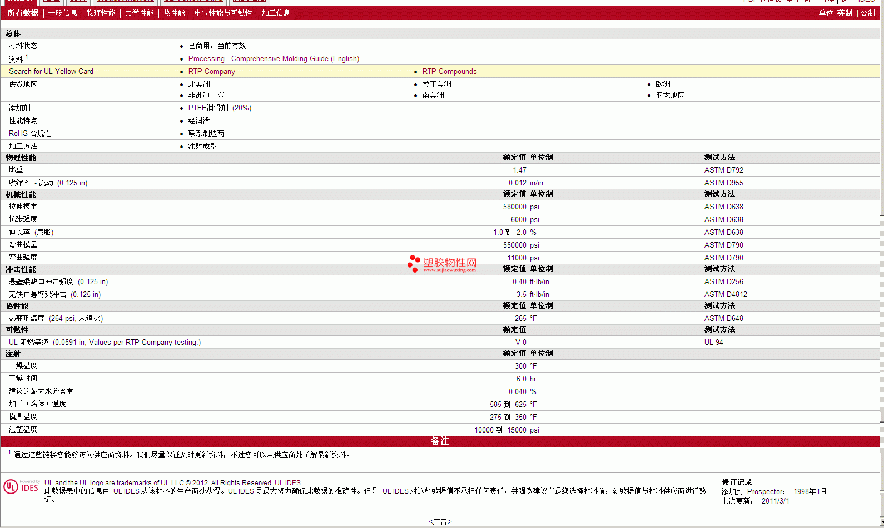Viewport: 884px width, 528px height.
Task: Click the 模具温度 row label
Action: click(x=23, y=417)
